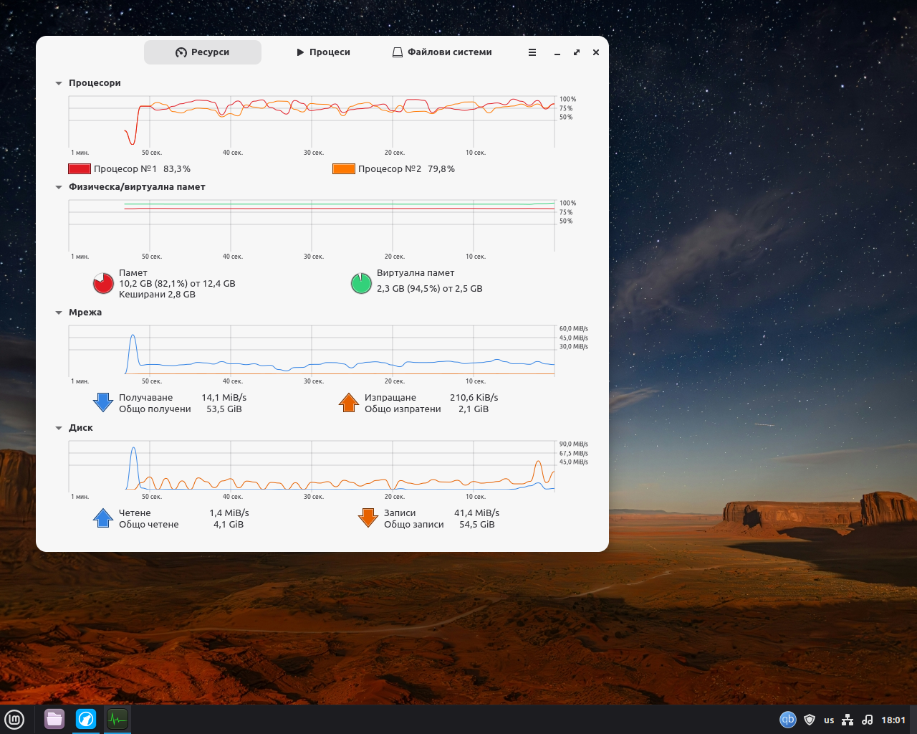Click the 41,4 MiB/s disk write value
This screenshot has height=734, width=917.
tap(477, 513)
